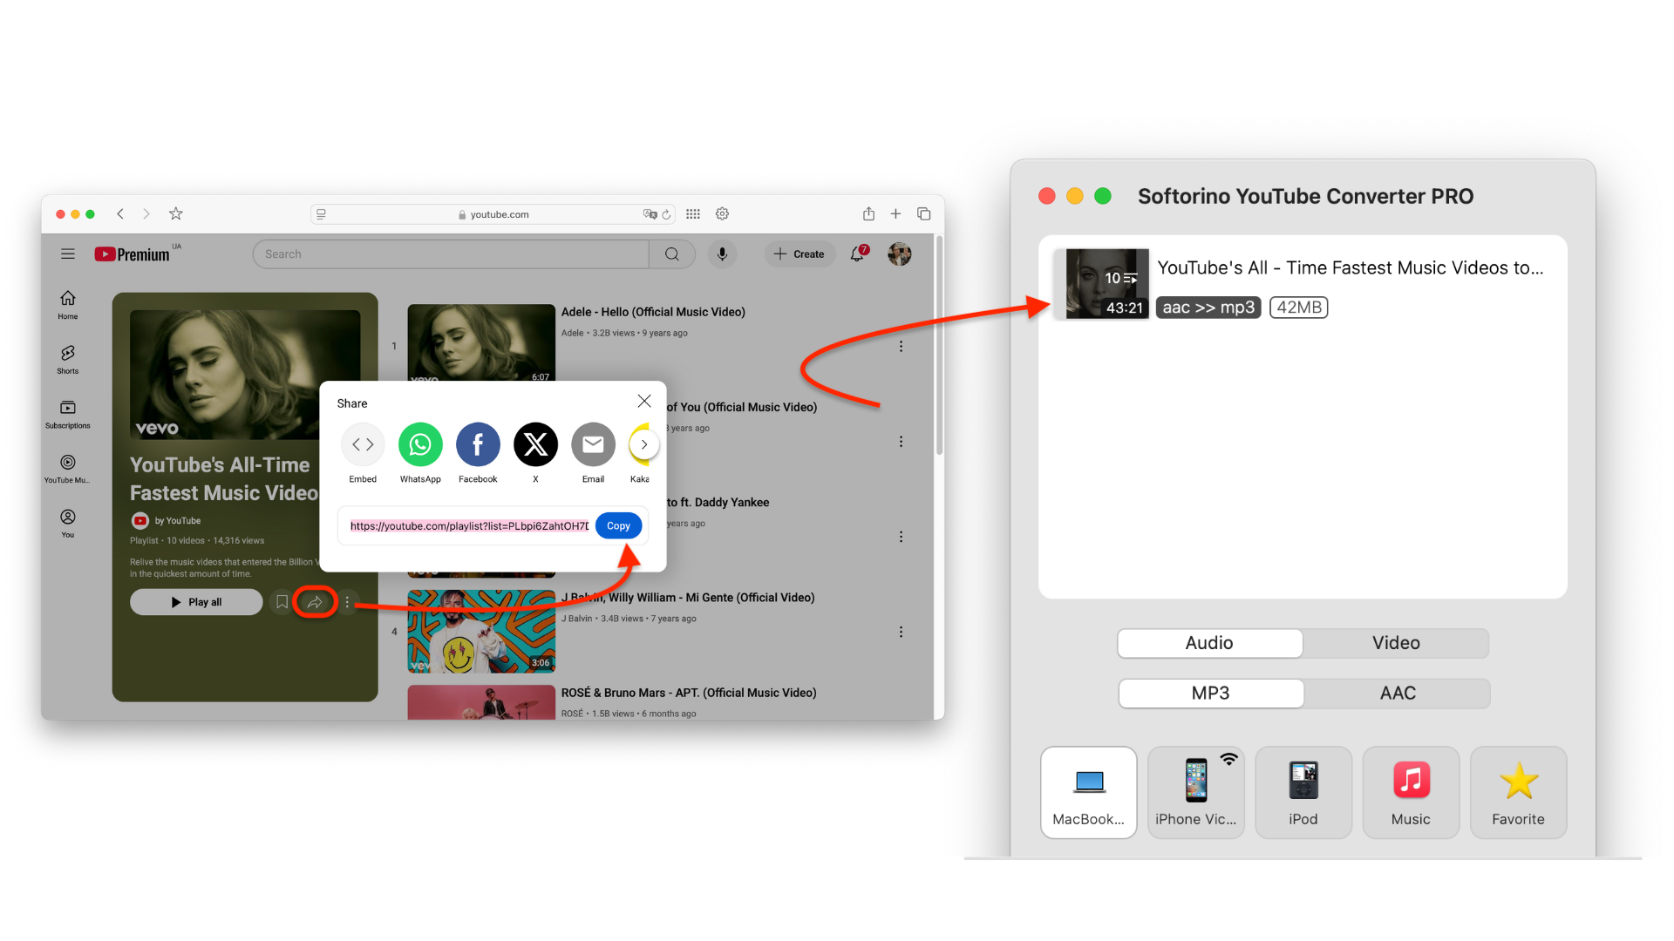Select the playlist URL field

[x=469, y=525]
